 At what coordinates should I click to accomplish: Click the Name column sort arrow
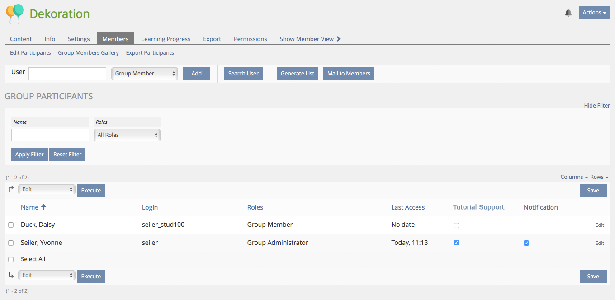point(44,207)
